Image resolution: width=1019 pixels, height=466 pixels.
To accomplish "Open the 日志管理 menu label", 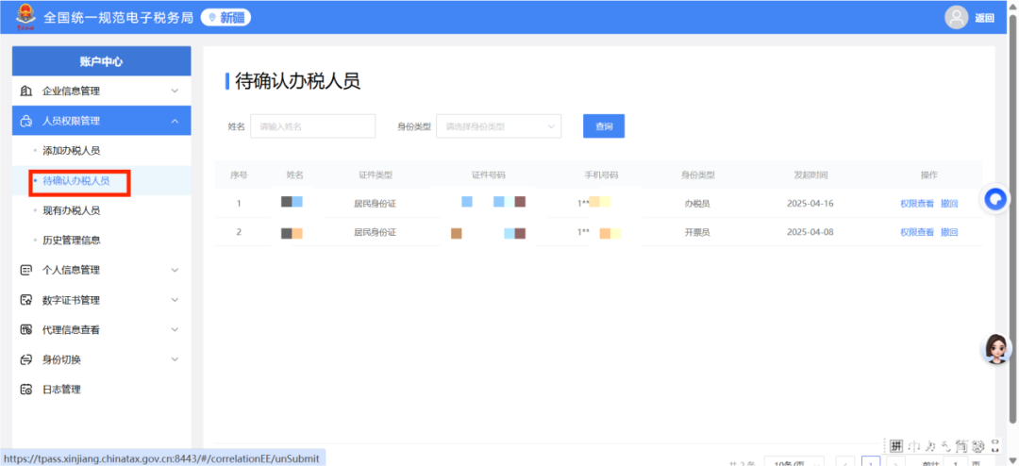I will tap(61, 390).
